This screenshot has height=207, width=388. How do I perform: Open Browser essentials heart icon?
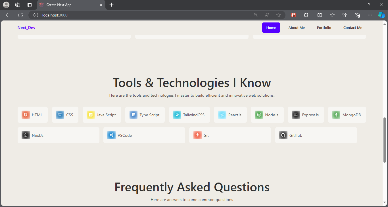(x=357, y=15)
